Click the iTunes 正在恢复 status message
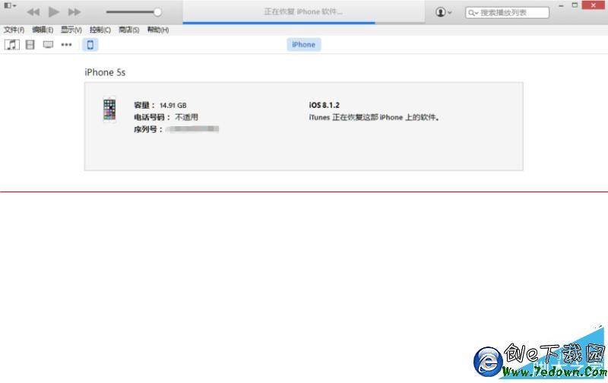The image size is (608, 383). click(x=374, y=118)
